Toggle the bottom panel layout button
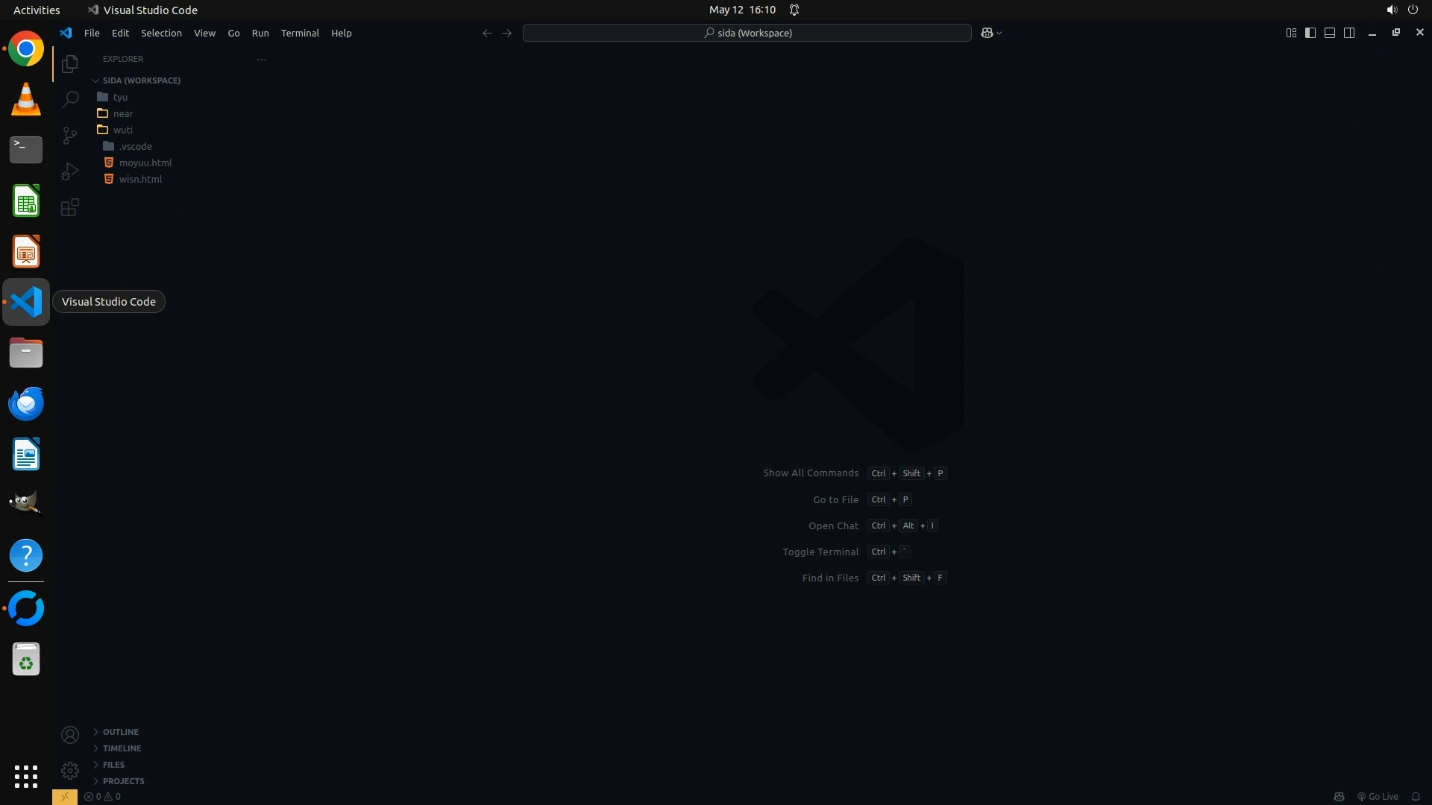 1330,33
